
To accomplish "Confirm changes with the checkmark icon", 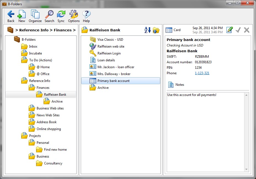I will coord(238,30).
